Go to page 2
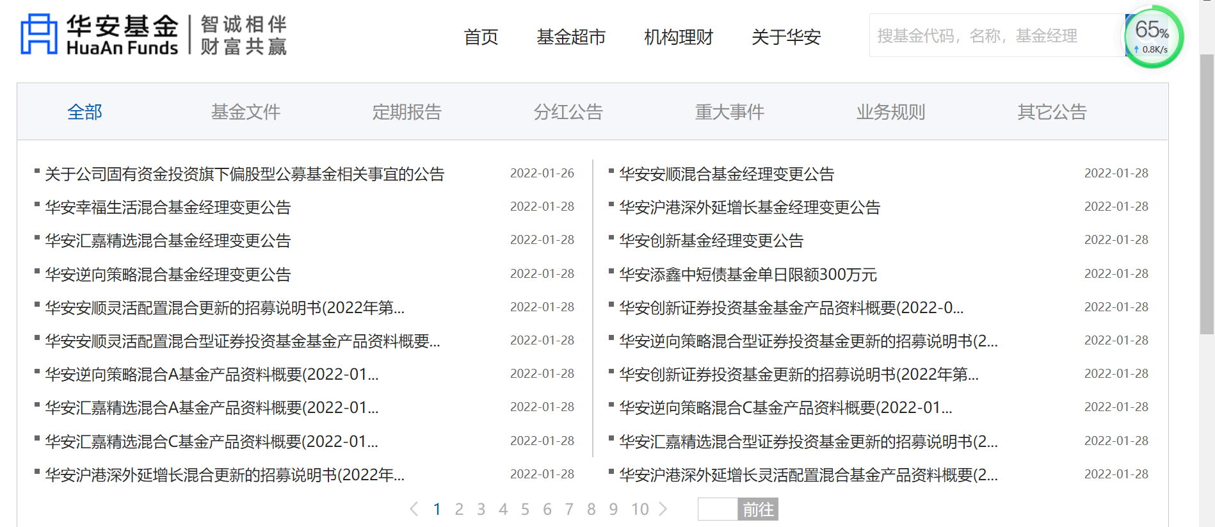The height and width of the screenshot is (527, 1215). pos(459,509)
